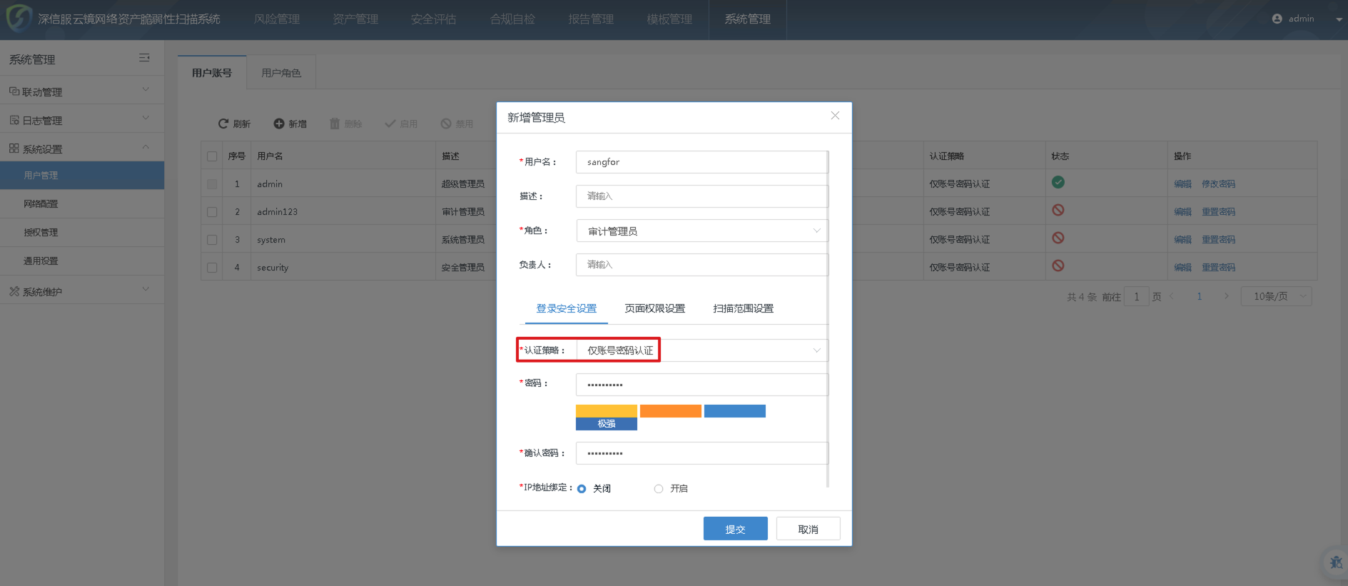The height and width of the screenshot is (586, 1348).
Task: Click 重置密码 link for admin123 row
Action: pos(1218,212)
